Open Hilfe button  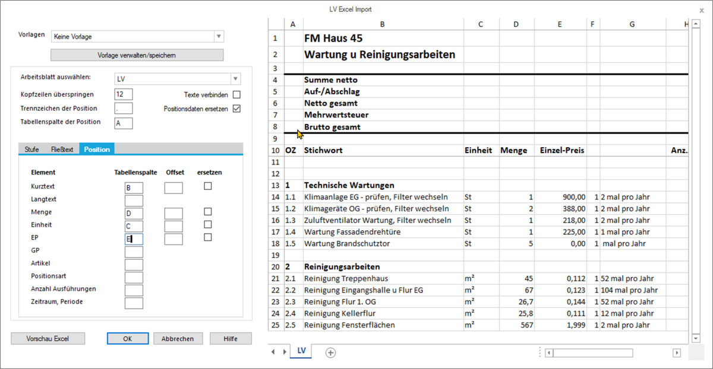[231, 338]
